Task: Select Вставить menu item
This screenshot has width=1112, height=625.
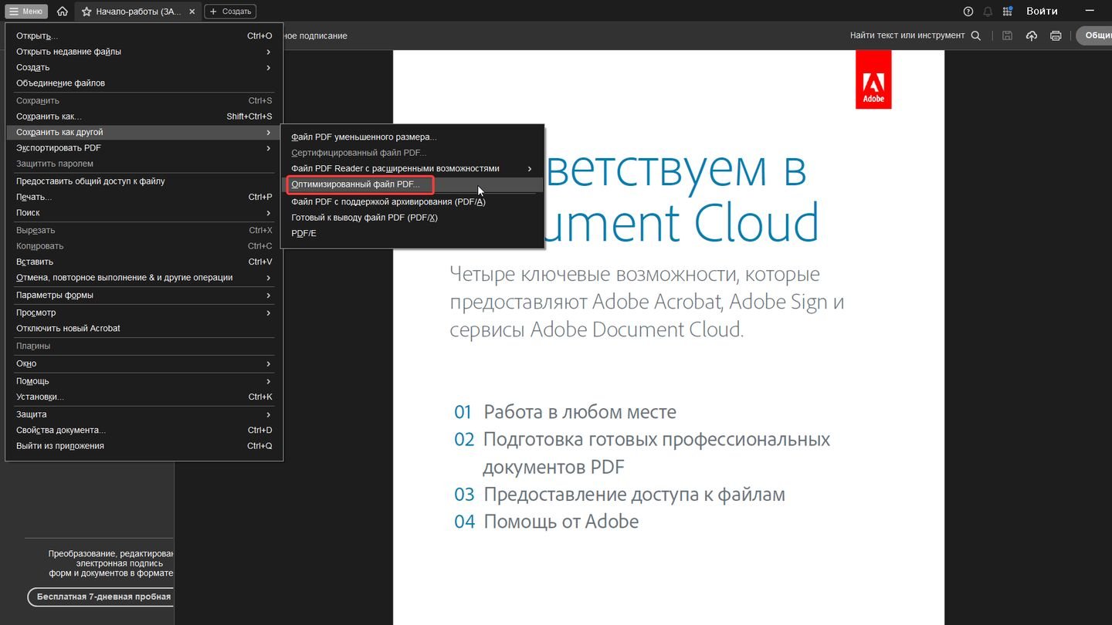Action: coord(144,262)
